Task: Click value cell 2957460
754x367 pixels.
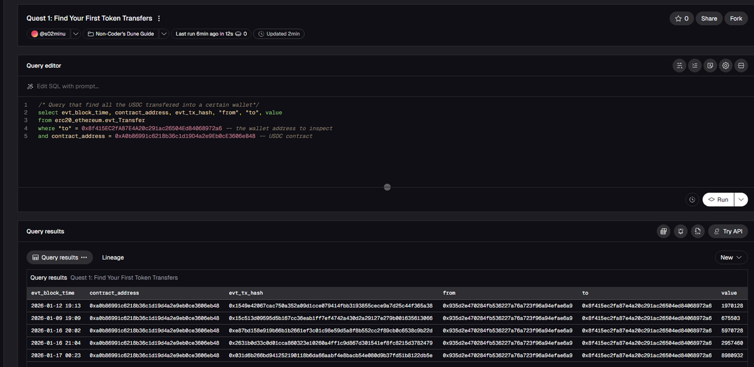Action: tap(732, 342)
